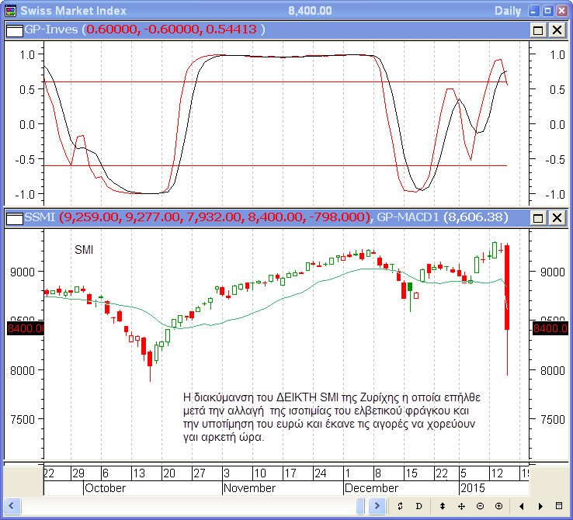
Task: Click the upper red 0.6 horizontal level line
Action: point(275,82)
